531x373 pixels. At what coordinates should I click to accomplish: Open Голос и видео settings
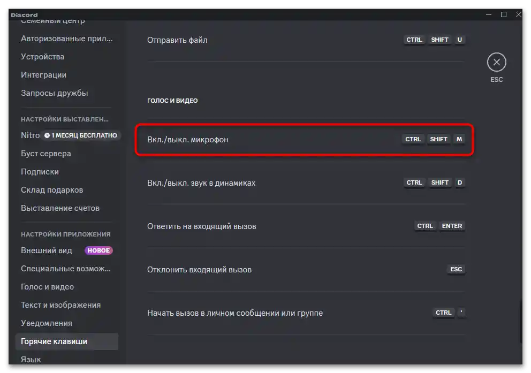coord(47,287)
